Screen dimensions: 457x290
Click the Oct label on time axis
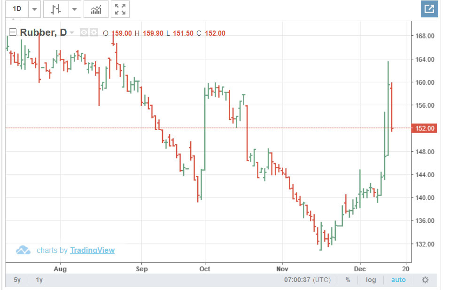click(205, 269)
